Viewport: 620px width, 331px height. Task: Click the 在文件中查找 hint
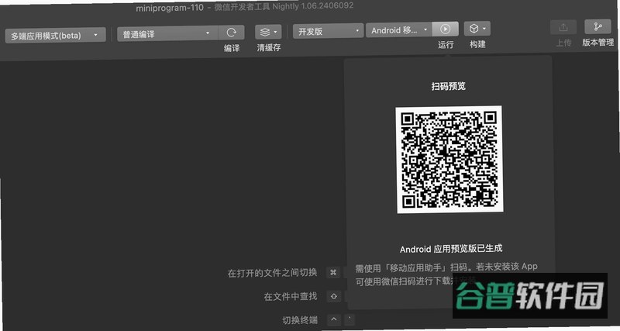tap(291, 296)
